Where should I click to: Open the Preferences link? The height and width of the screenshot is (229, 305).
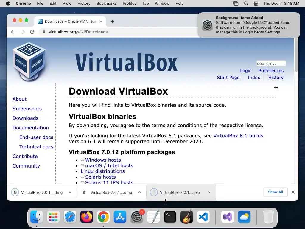point(271,71)
